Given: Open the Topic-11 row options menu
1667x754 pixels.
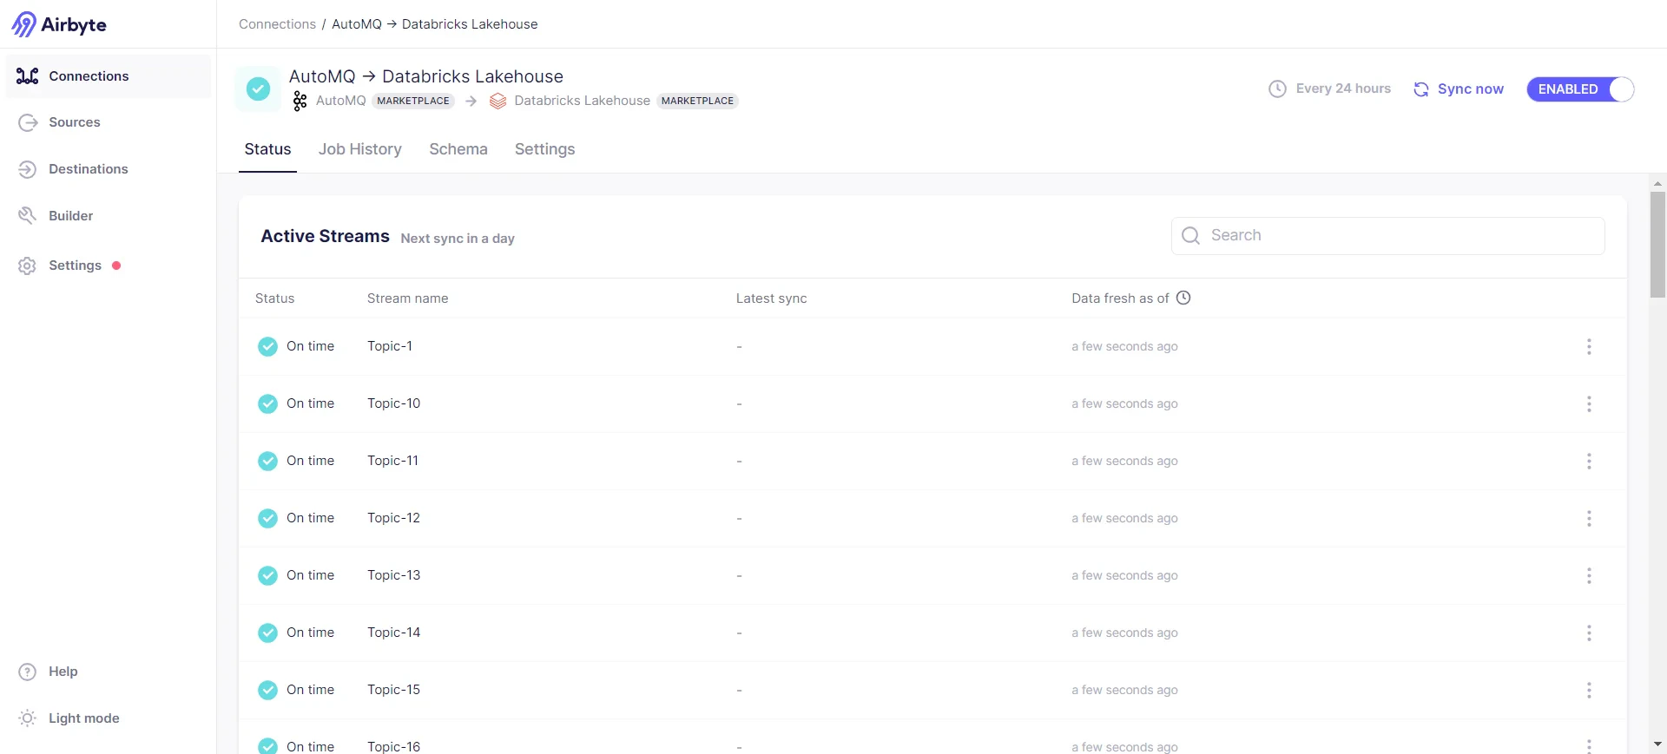Looking at the screenshot, I should click(x=1589, y=461).
